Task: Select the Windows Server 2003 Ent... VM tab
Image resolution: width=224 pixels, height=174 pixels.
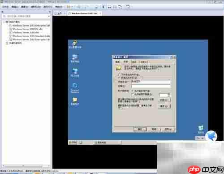Action: click(x=85, y=13)
